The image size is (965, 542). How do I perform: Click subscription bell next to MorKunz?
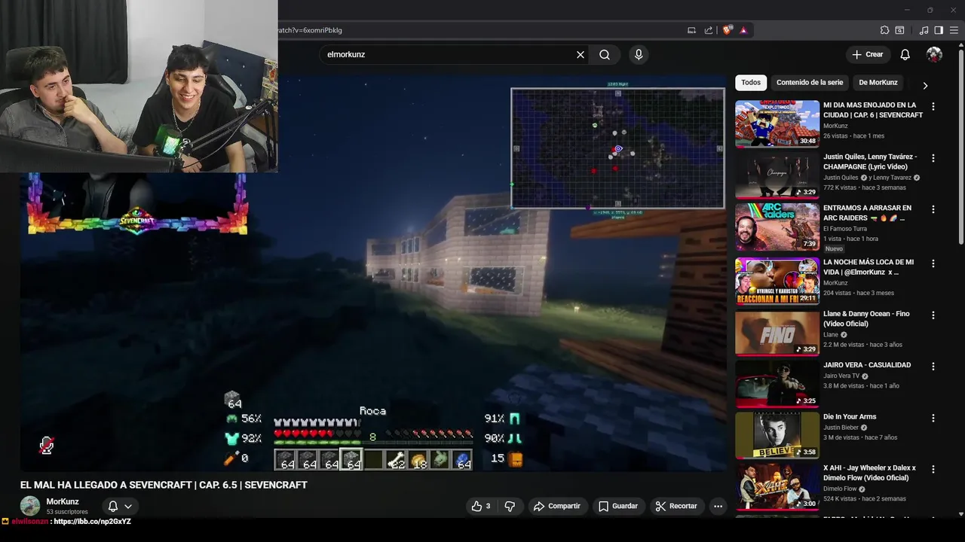(x=112, y=507)
